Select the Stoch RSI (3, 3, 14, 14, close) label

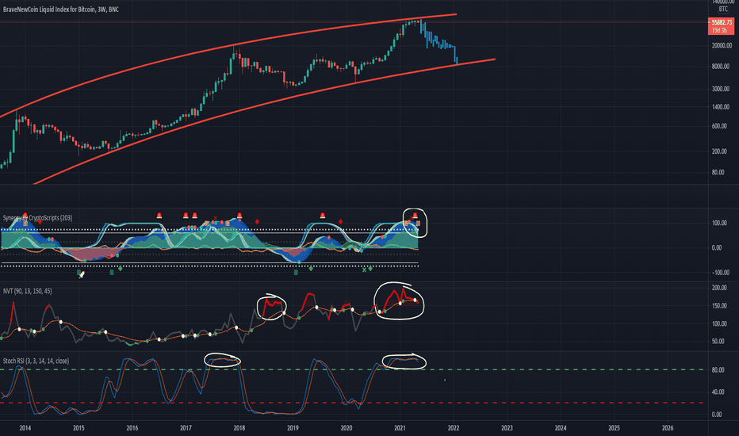[36, 361]
